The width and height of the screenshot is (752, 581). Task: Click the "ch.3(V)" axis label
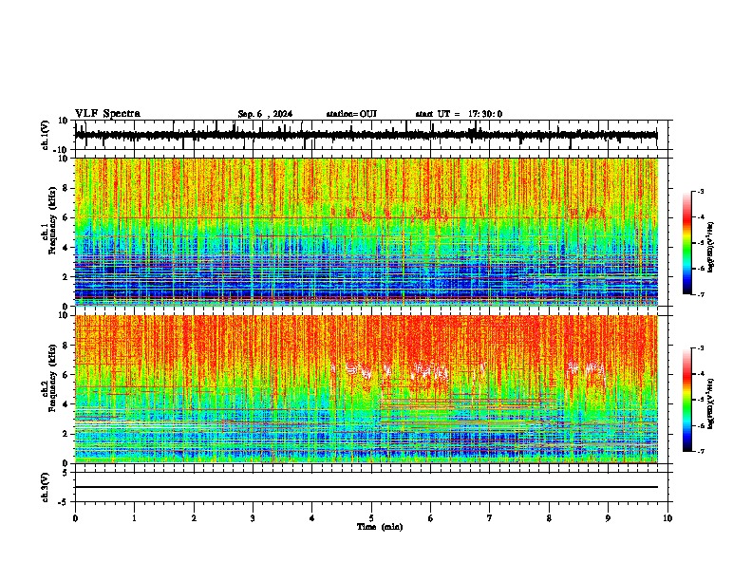46,487
